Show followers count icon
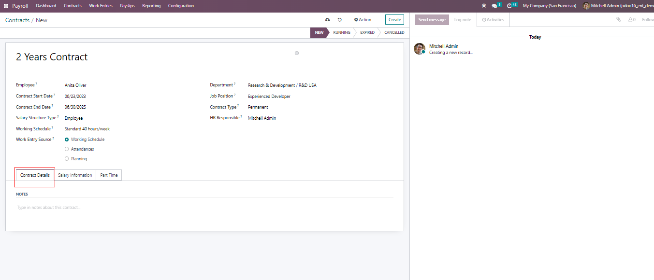 632,20
